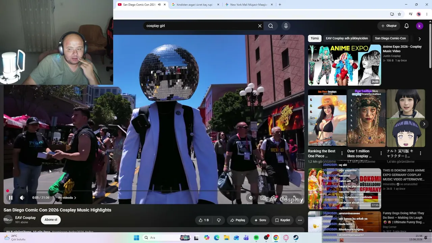Open the three-dot more actions menu under the video

[300, 220]
